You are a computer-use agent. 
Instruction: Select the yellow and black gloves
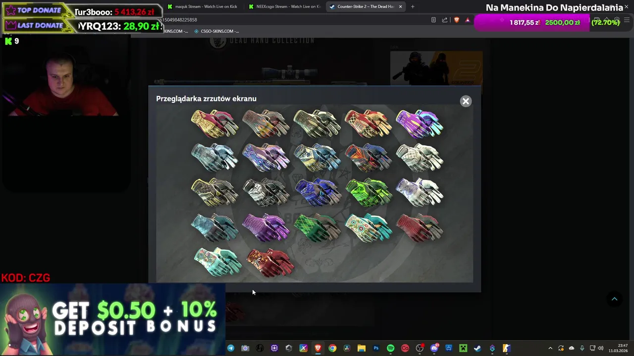coord(214,192)
